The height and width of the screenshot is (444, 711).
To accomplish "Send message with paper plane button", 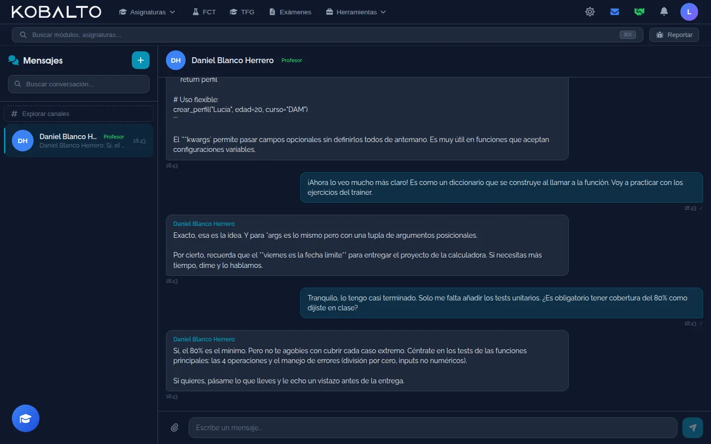I will tap(693, 428).
